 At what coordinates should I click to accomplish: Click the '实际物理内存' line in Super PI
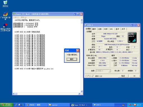pos(26,24)
